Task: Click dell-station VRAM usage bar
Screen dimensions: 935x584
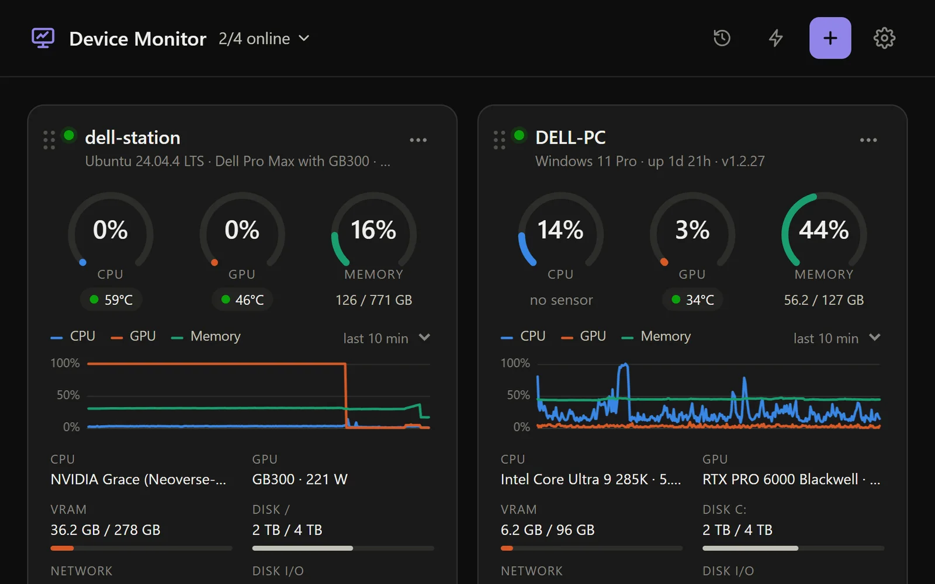Action: tap(141, 548)
